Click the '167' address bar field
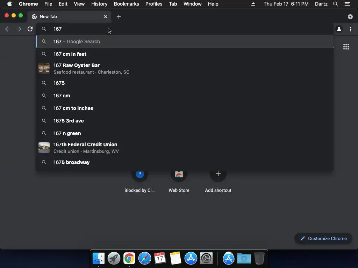358x268 pixels. tap(185, 29)
